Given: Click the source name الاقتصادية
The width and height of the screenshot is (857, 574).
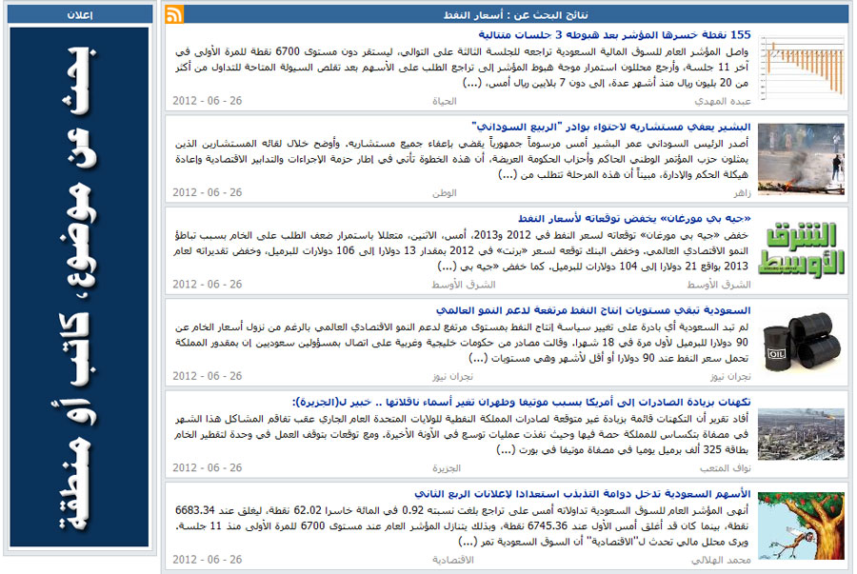Looking at the screenshot, I should 453,560.
